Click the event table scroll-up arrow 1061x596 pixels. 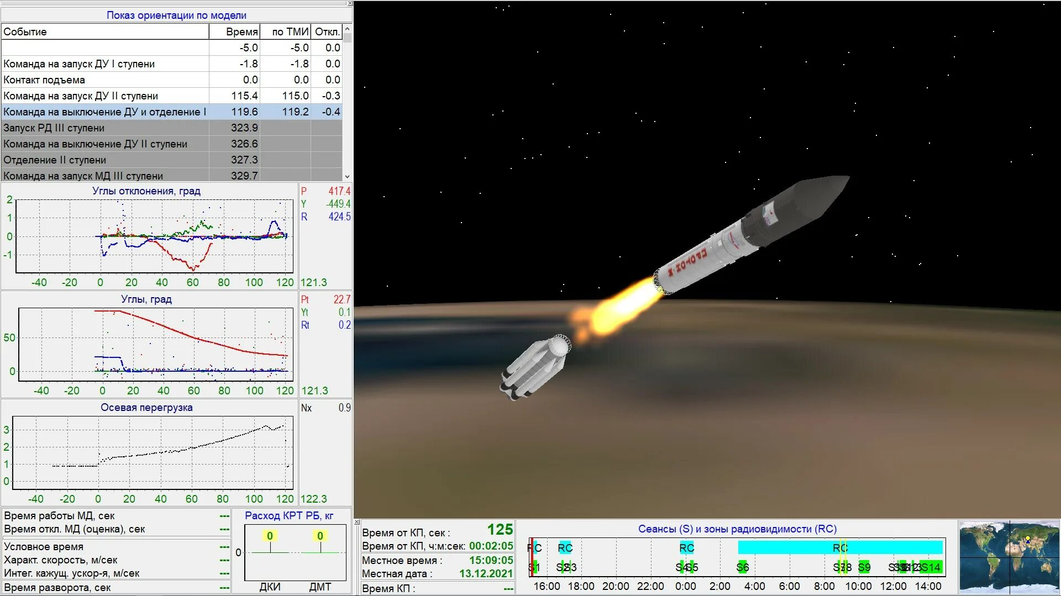click(x=347, y=28)
